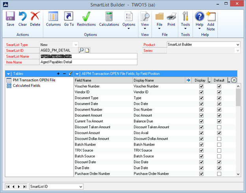
Task: Click the SmartList Name input field
Action: 88,56
